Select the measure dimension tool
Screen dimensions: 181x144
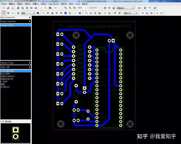(75, 13)
